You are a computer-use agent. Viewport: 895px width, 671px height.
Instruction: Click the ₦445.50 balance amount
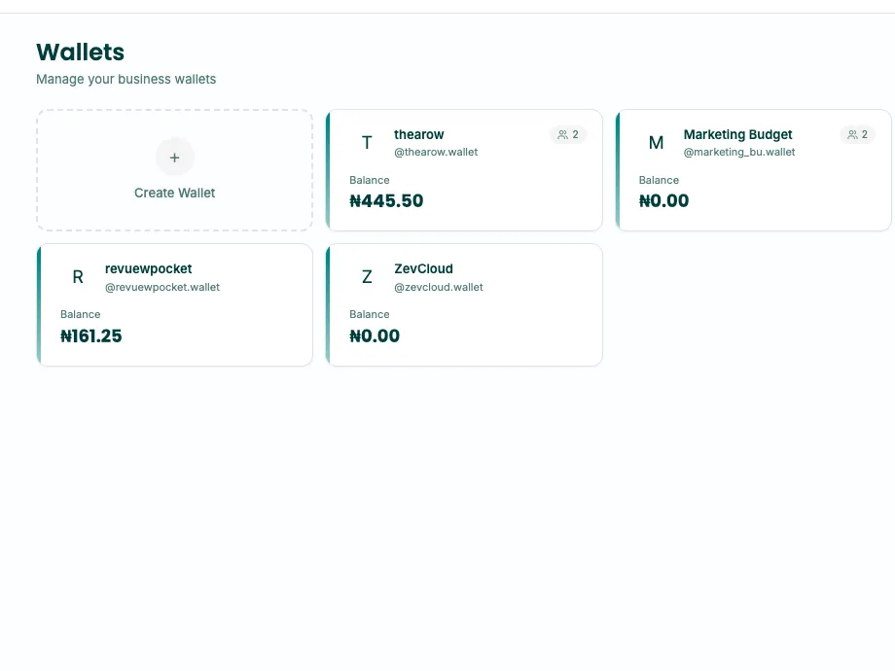(386, 201)
